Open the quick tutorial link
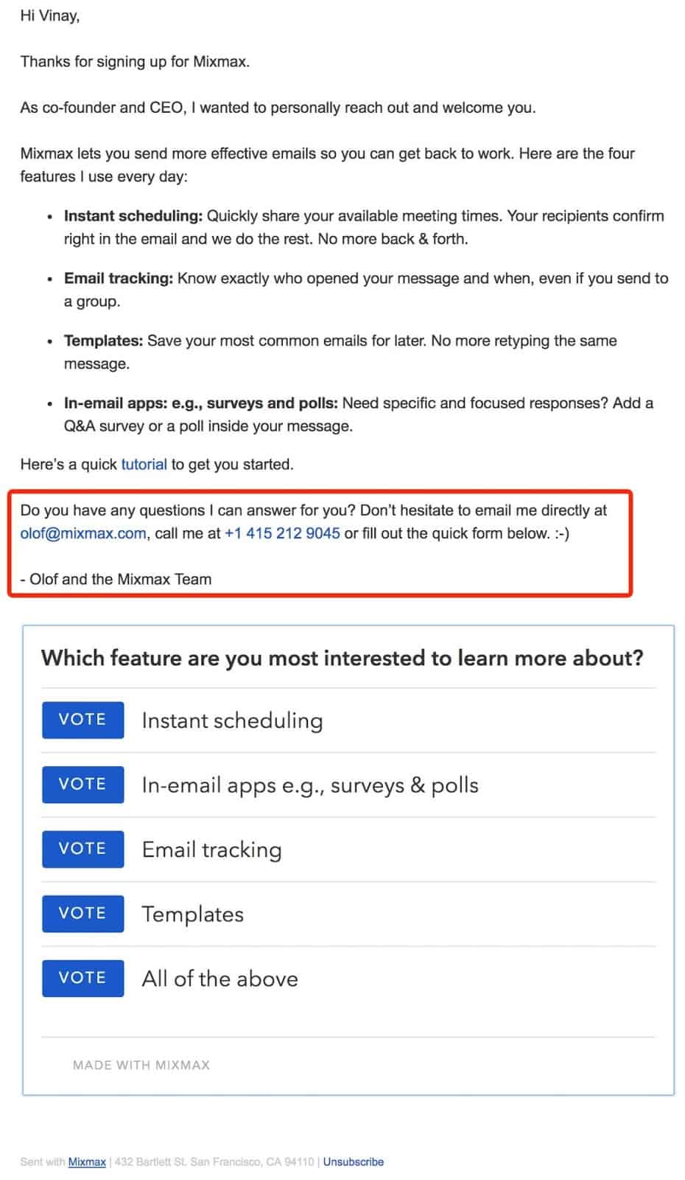Image resolution: width=685 pixels, height=1180 pixels. click(x=144, y=465)
